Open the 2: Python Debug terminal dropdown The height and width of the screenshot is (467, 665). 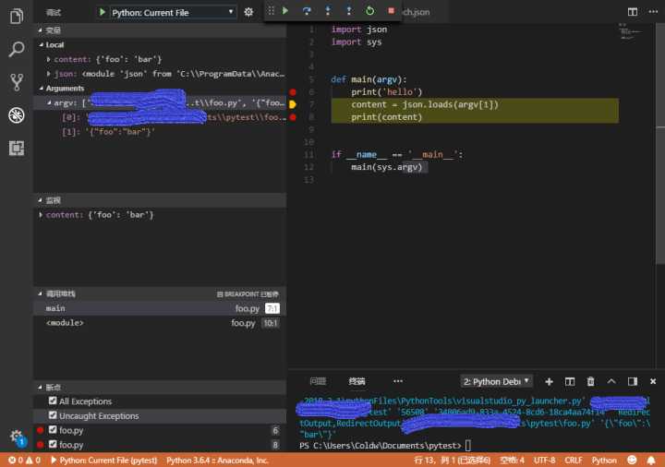497,381
